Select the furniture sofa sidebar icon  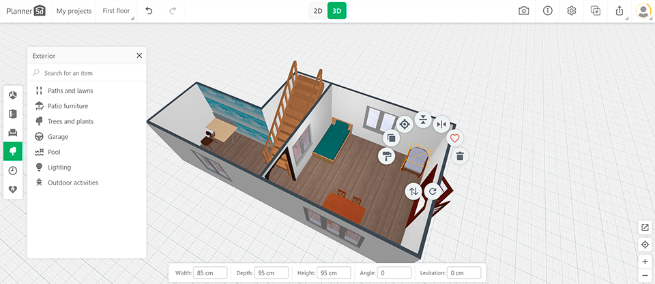click(x=13, y=133)
